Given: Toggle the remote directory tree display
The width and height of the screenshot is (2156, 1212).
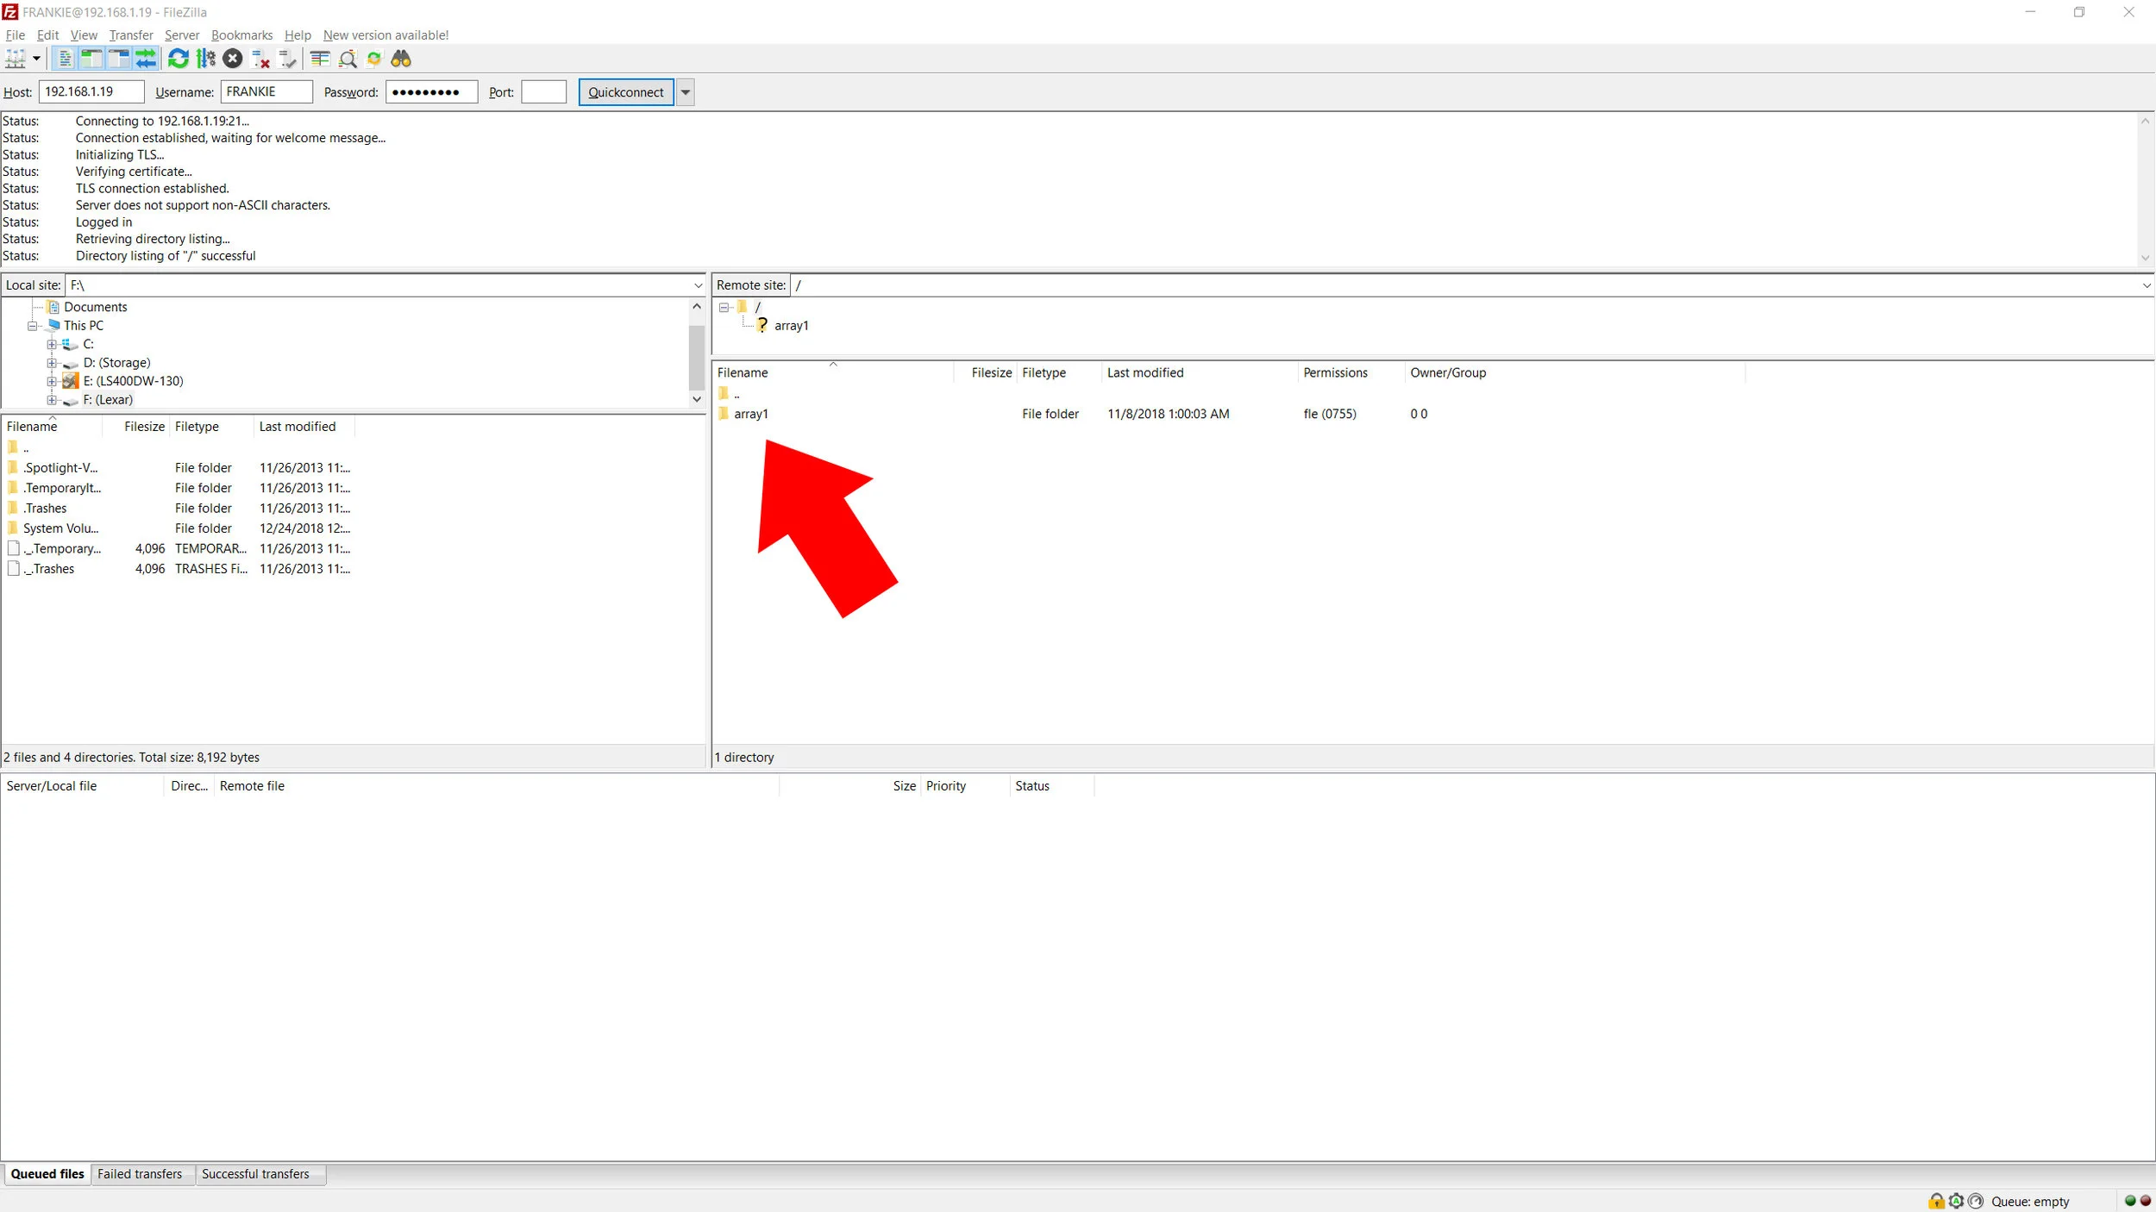Looking at the screenshot, I should point(119,59).
